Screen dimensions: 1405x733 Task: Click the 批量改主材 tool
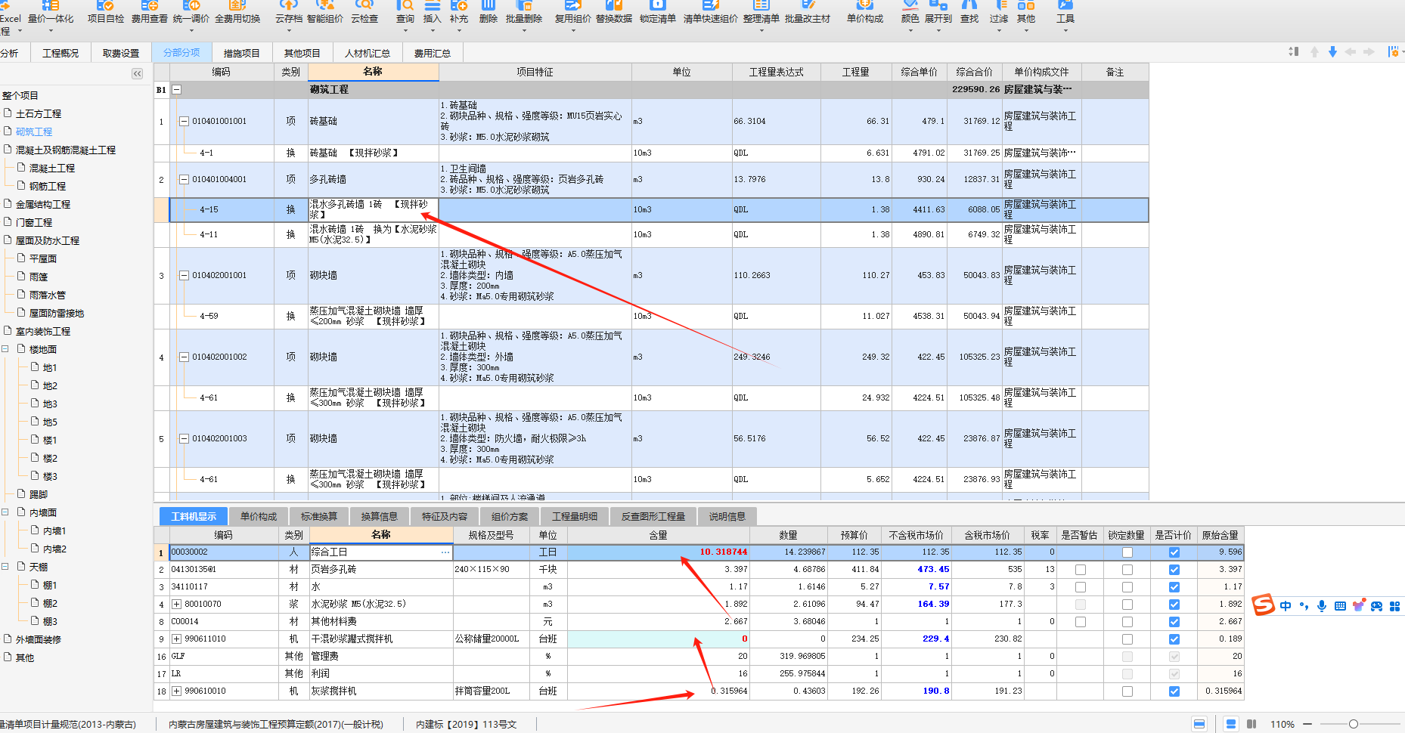point(808,12)
